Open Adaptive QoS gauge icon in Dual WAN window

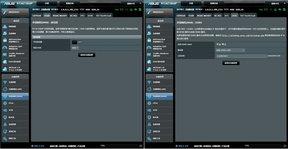click(x=5, y=47)
